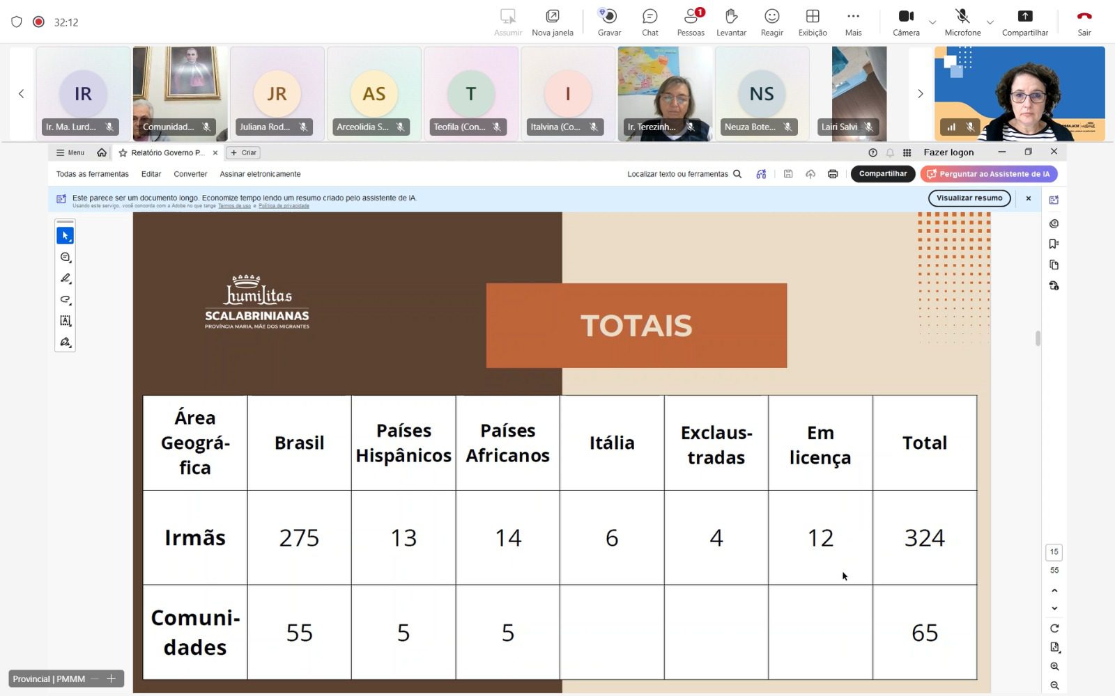Toggle Gravar recording button
This screenshot has height=696, width=1115.
(609, 22)
